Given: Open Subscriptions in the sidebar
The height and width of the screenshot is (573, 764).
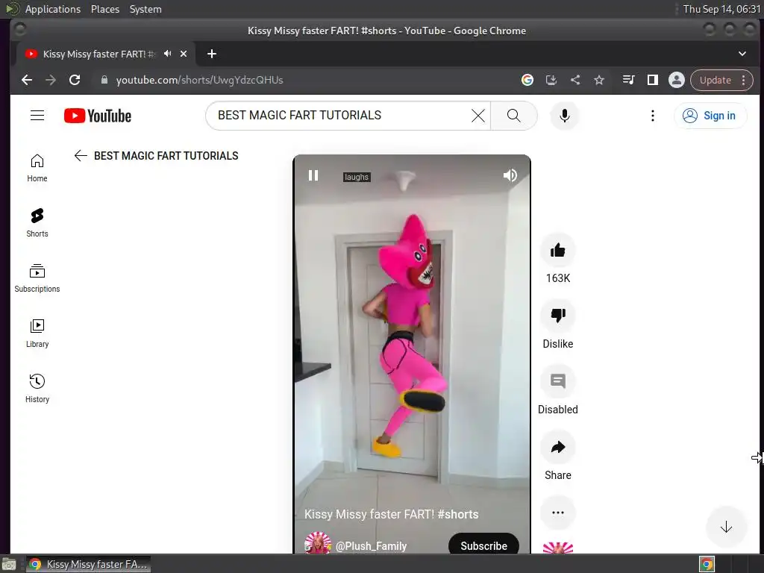Looking at the screenshot, I should click(37, 278).
